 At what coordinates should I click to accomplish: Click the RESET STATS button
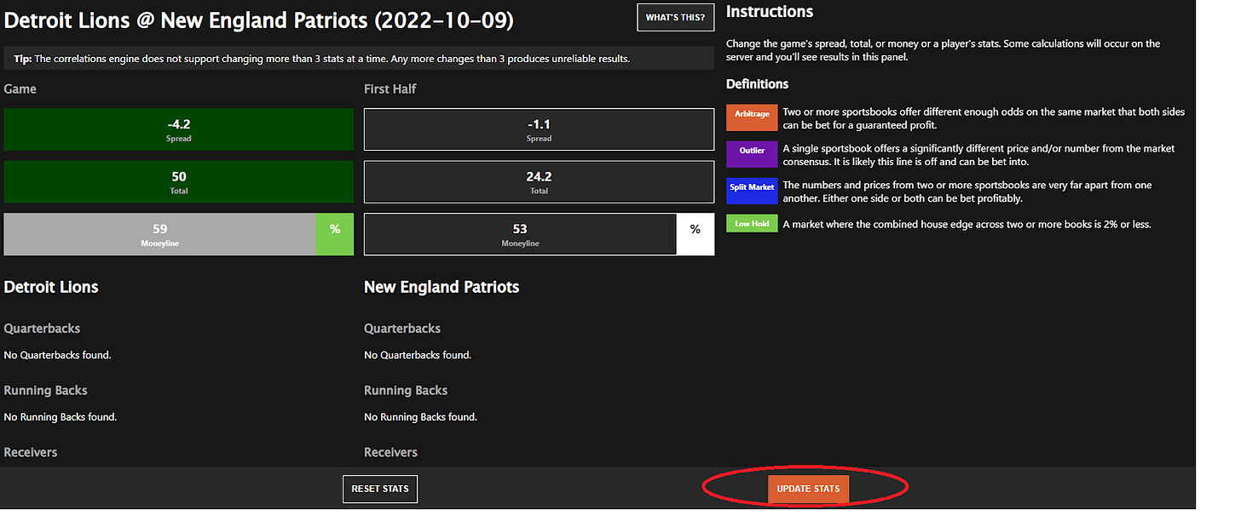point(380,489)
